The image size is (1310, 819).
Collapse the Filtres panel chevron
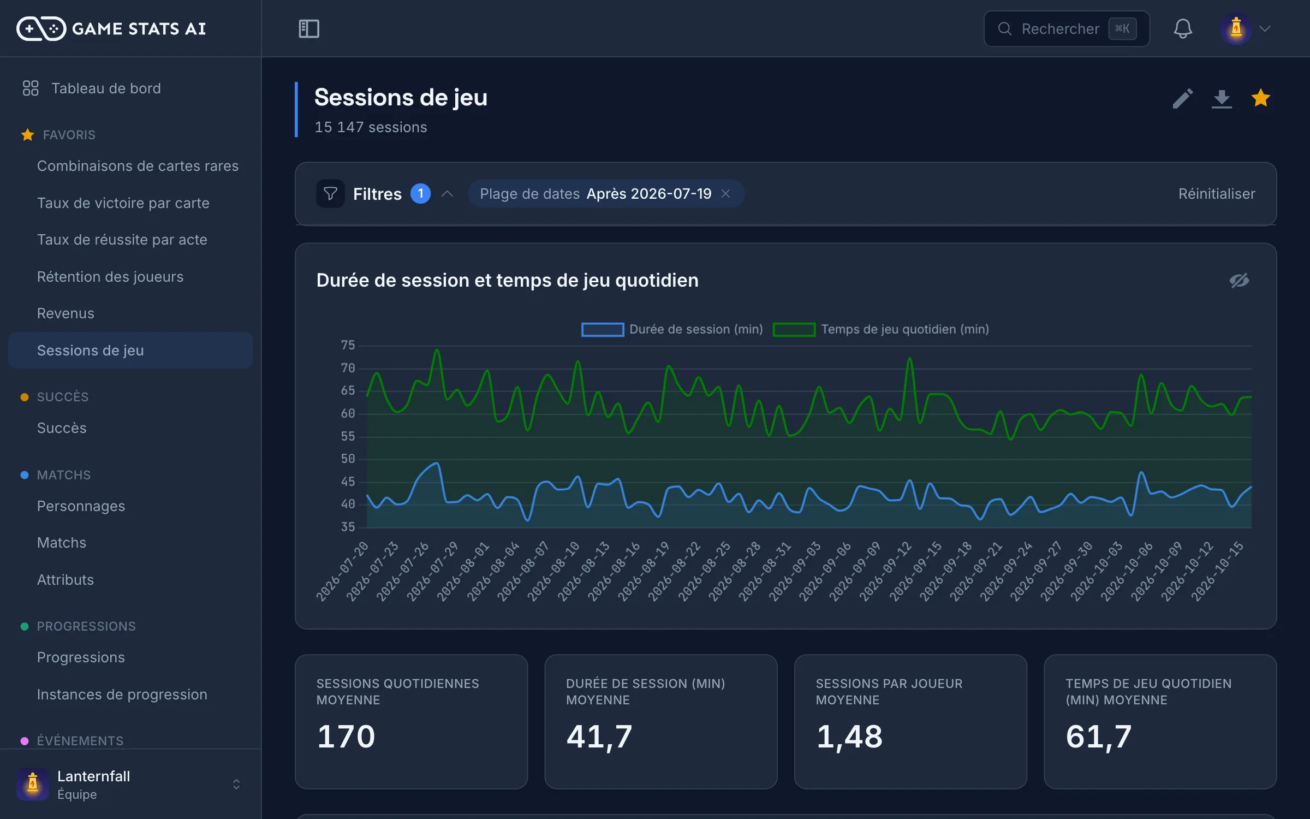pyautogui.click(x=448, y=194)
